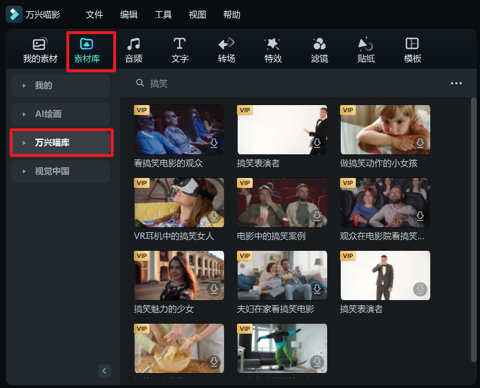Expand the AI绘画 category
480x388 pixels.
pos(61,114)
